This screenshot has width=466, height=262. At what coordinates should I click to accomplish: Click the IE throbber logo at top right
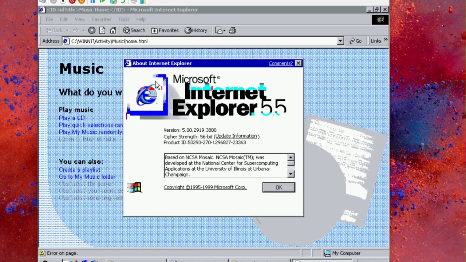coord(380,20)
